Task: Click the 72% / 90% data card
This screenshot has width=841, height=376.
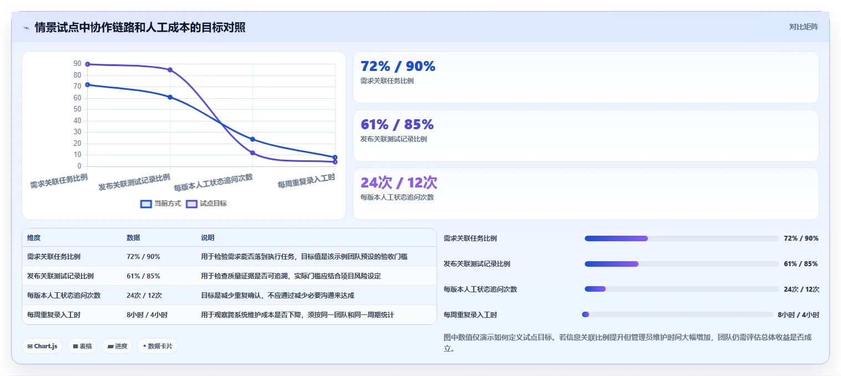Action: pyautogui.click(x=586, y=77)
